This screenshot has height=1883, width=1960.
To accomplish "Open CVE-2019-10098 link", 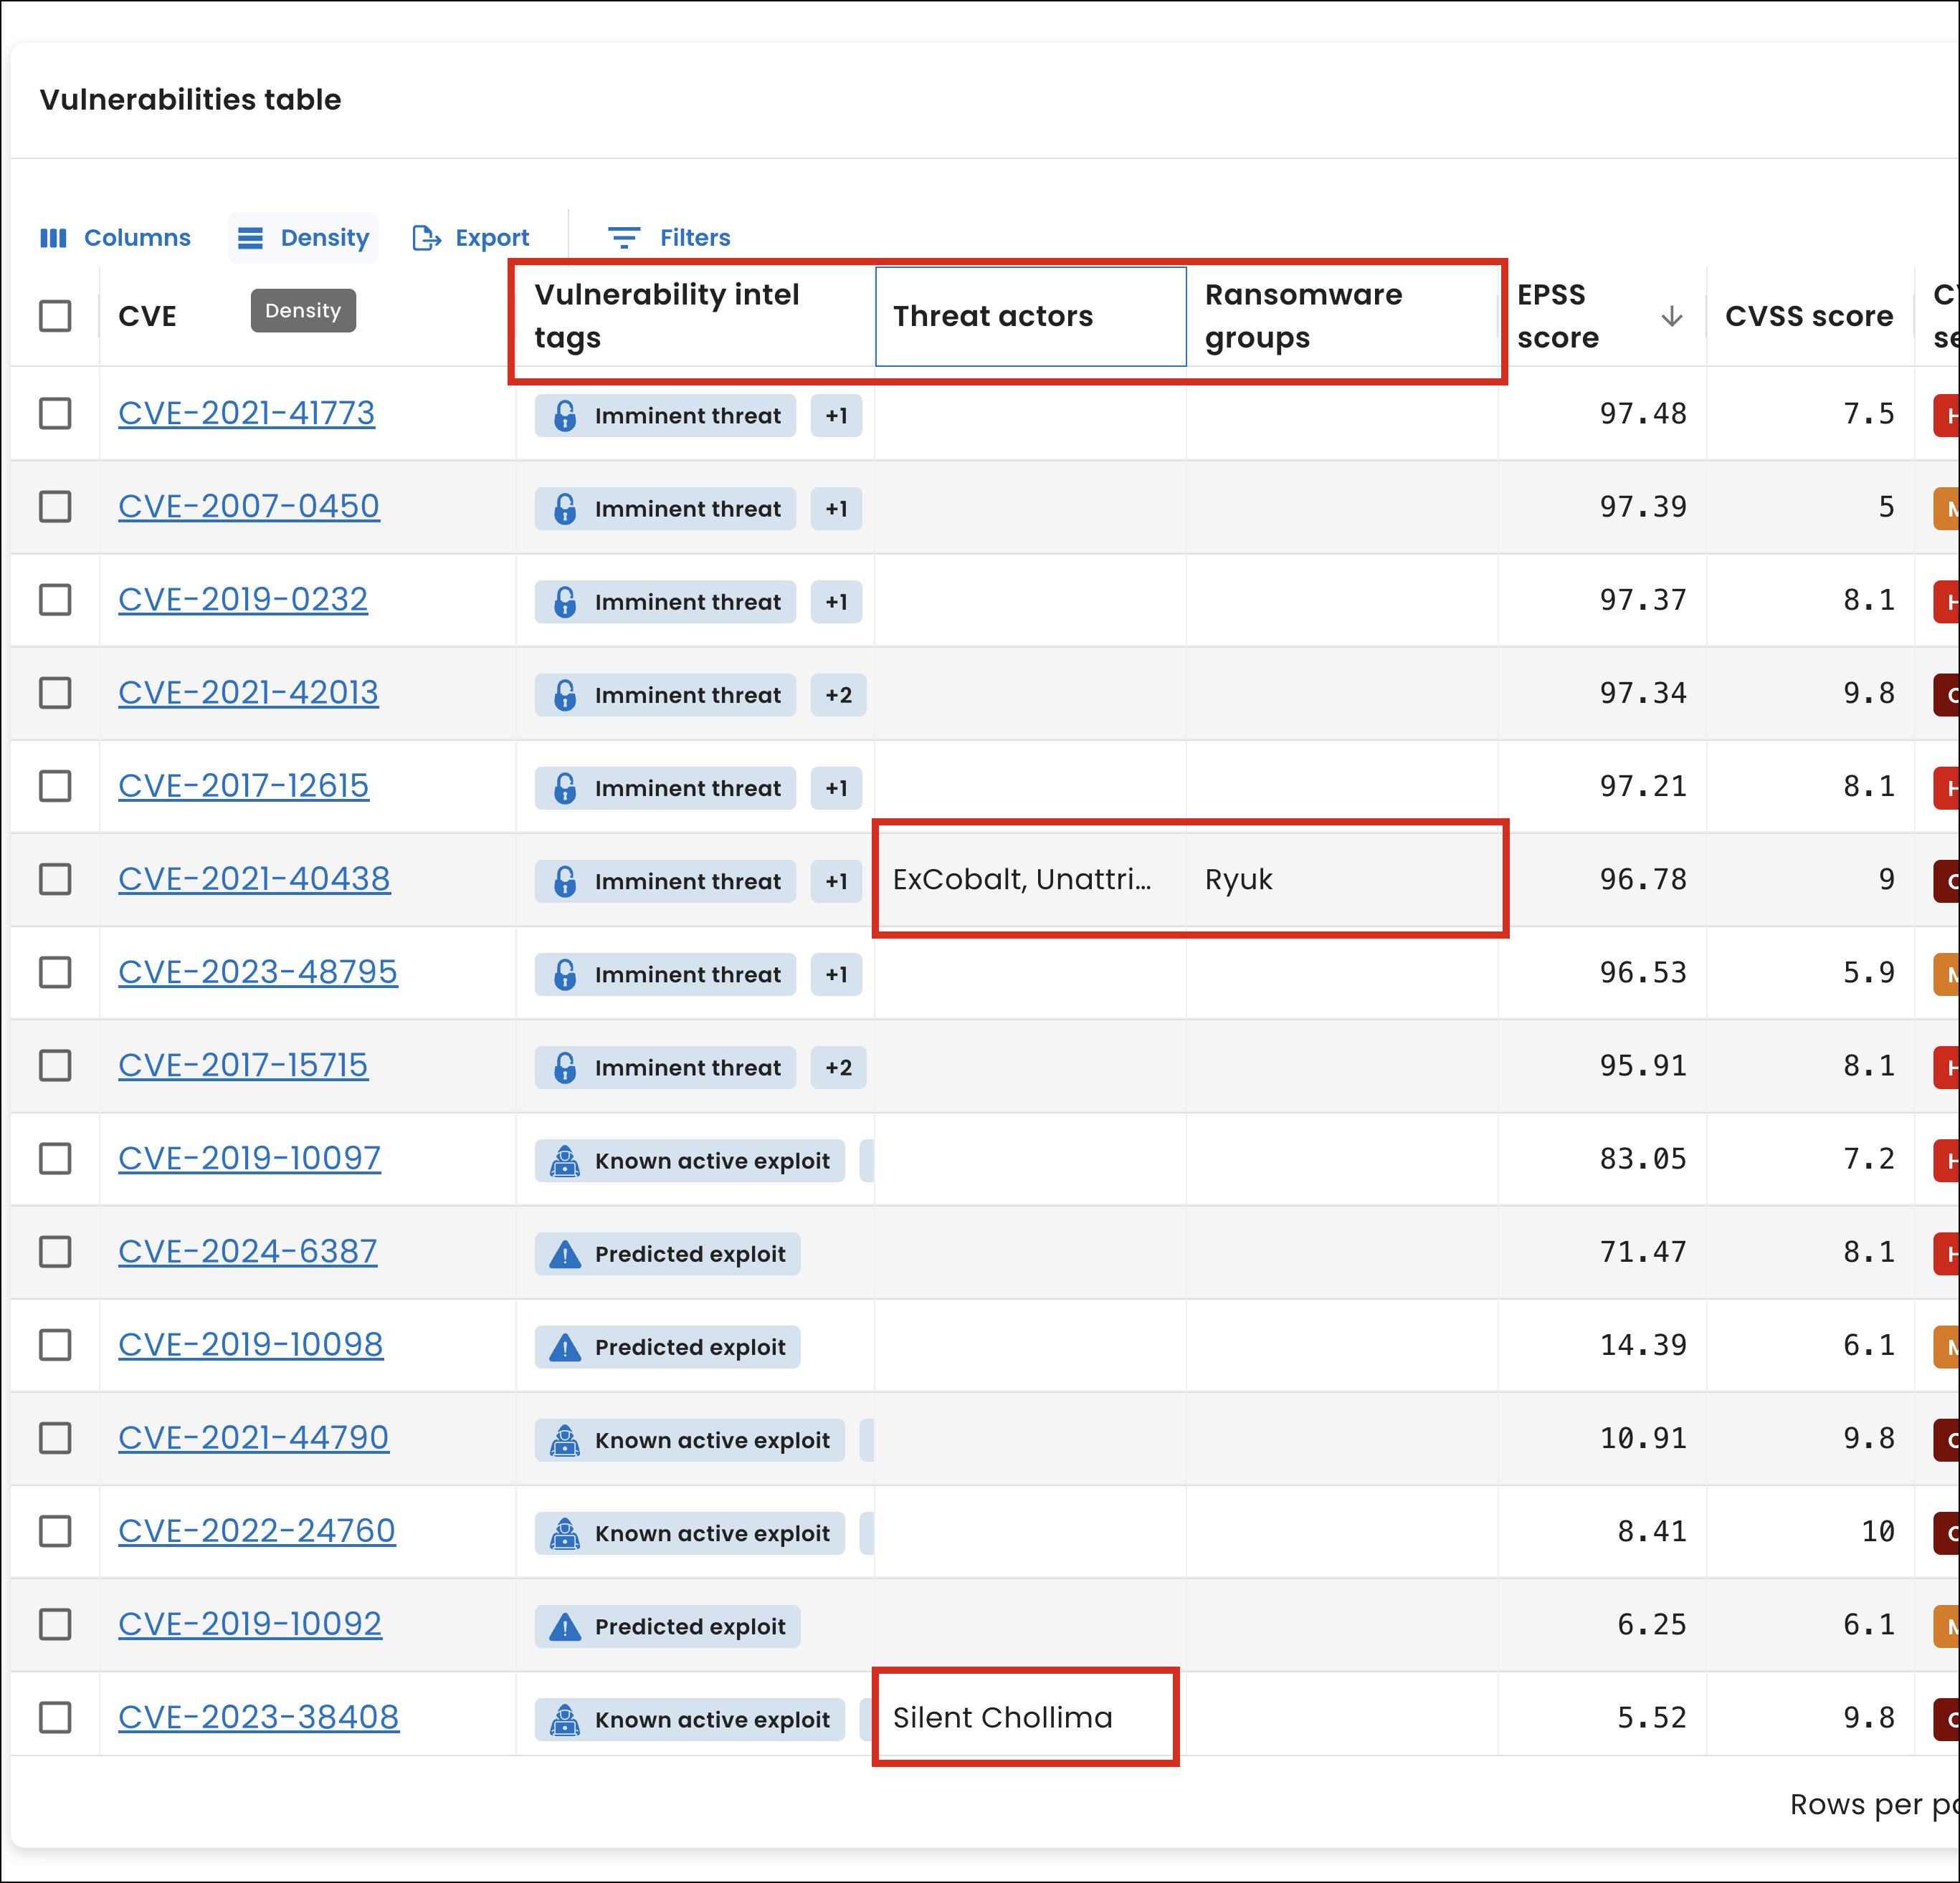I will [x=251, y=1346].
